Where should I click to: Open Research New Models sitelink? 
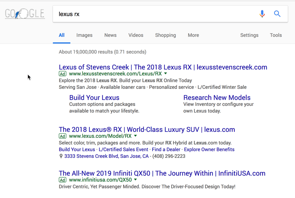coord(217,98)
